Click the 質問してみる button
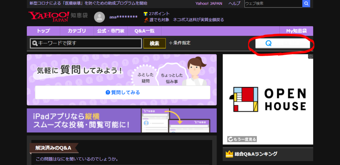The width and height of the screenshot is (340, 165). [123, 92]
